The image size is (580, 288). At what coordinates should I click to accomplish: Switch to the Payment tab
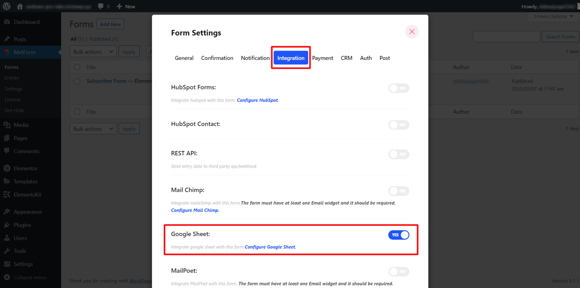322,58
